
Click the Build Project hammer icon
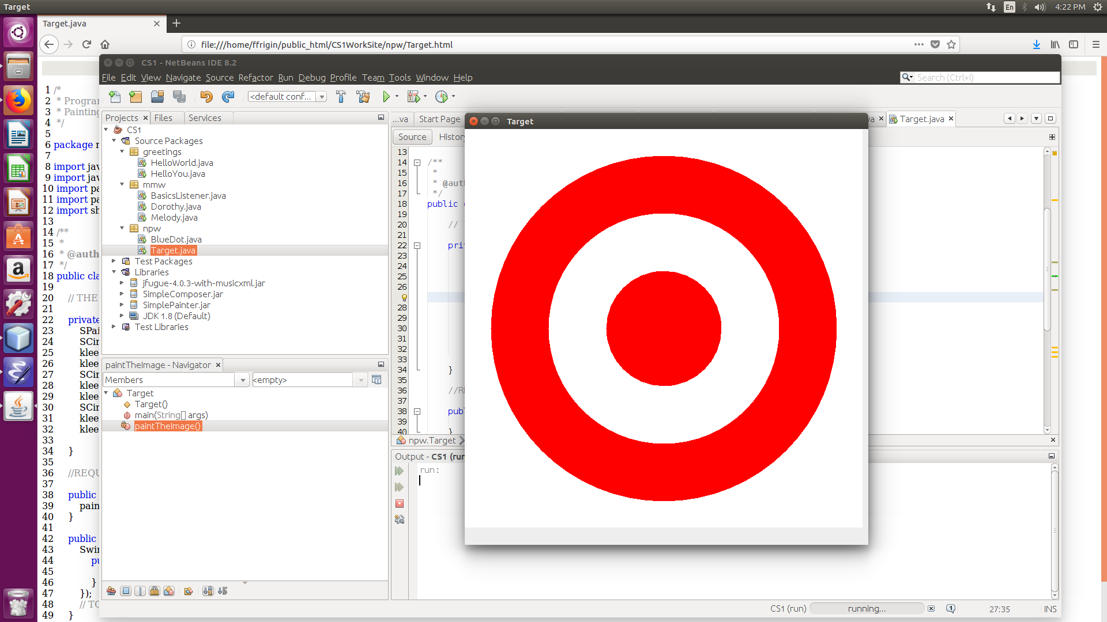tap(341, 97)
